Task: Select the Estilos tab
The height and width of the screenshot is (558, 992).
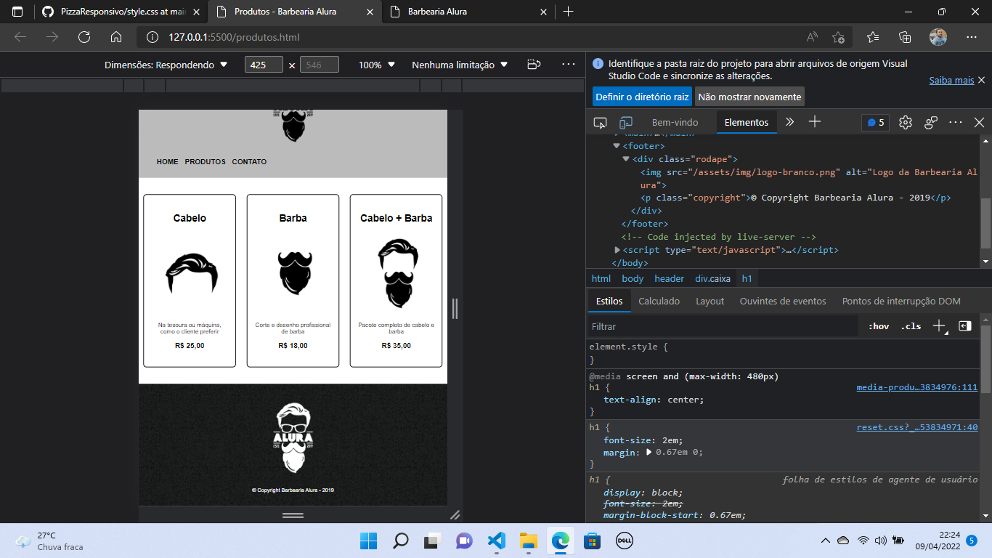Action: 609,301
